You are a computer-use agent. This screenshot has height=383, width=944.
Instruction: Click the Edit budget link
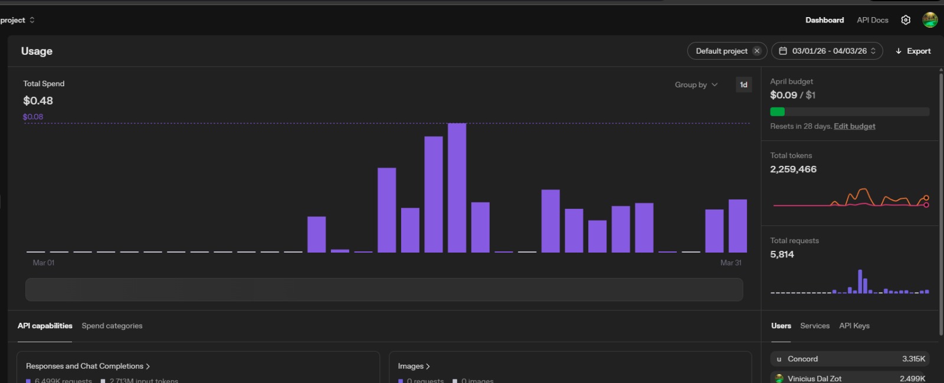[x=854, y=126]
